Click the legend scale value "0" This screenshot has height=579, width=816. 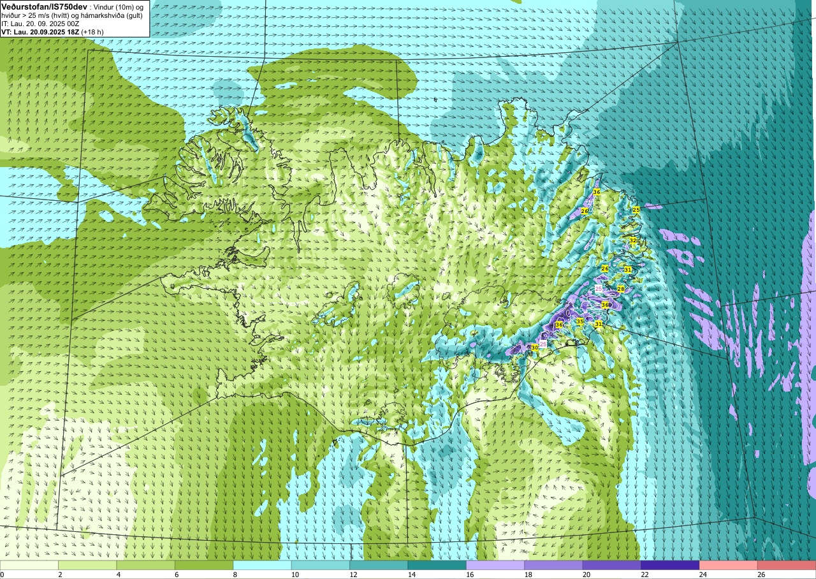(x=2, y=575)
